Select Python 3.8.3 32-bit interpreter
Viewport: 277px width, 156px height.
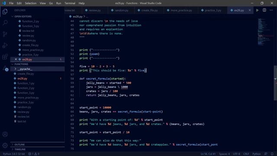tap(14, 154)
